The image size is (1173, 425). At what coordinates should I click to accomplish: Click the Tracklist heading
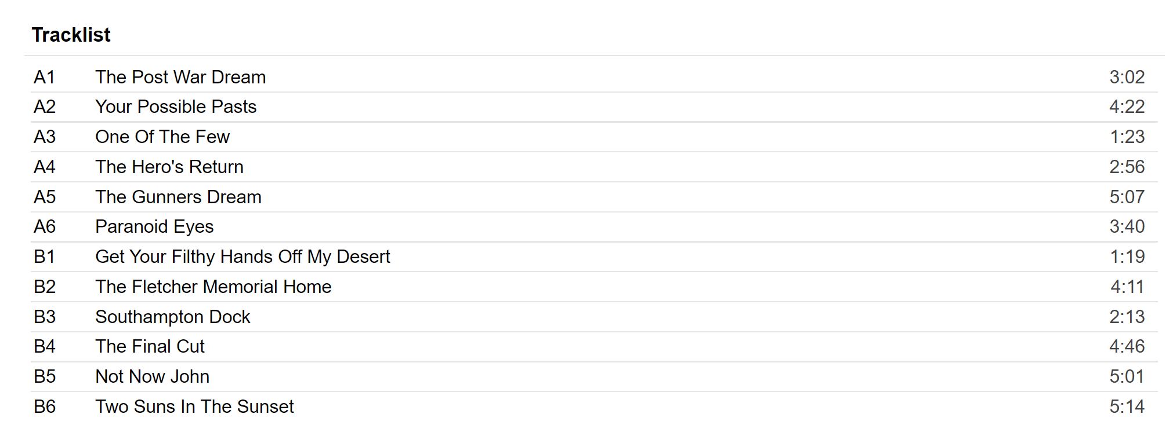click(71, 35)
